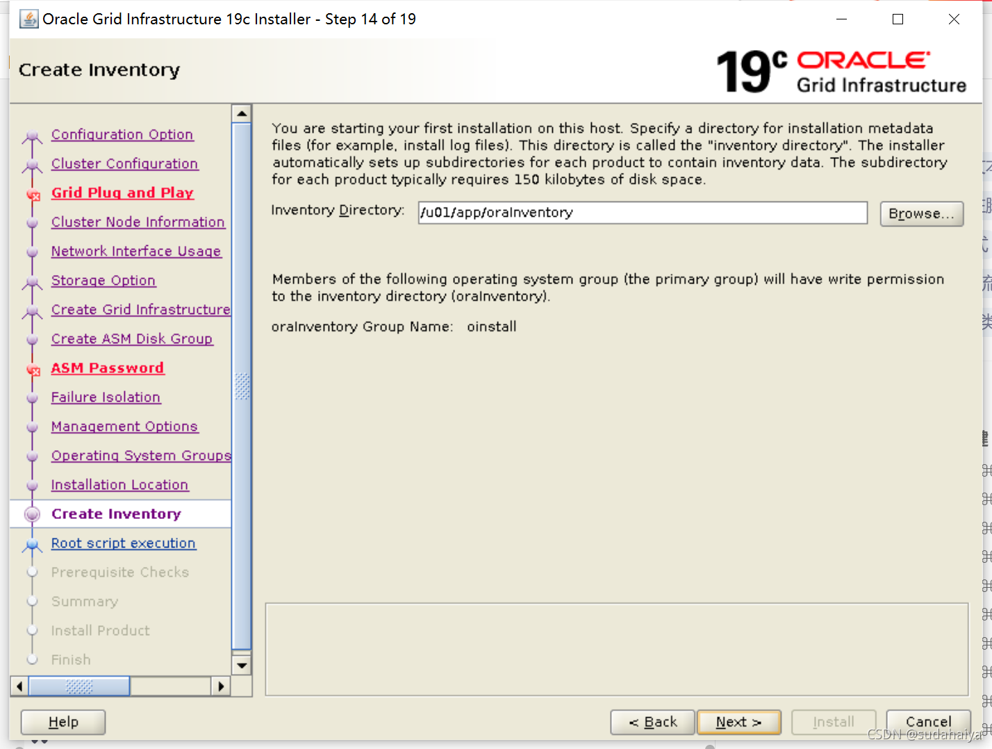The width and height of the screenshot is (992, 749).
Task: Jump to Grid Plug and Play step
Action: pos(122,192)
